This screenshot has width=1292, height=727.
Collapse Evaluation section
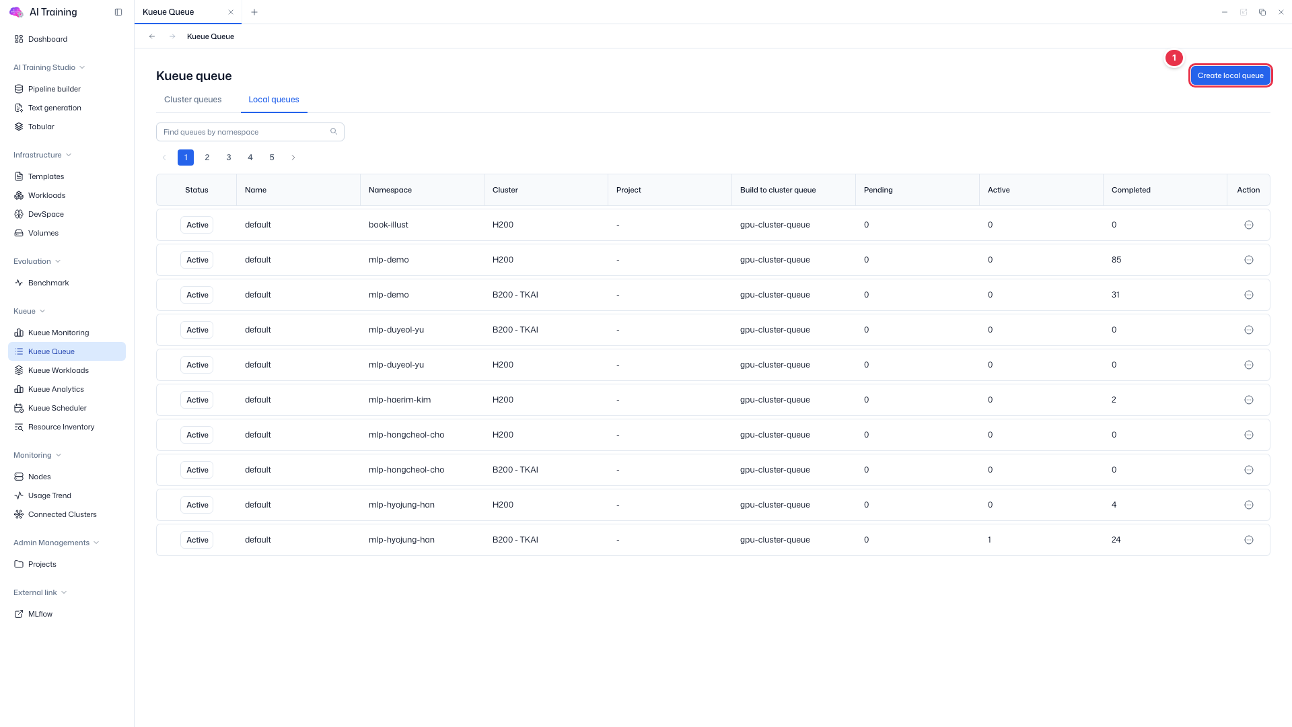(x=37, y=261)
